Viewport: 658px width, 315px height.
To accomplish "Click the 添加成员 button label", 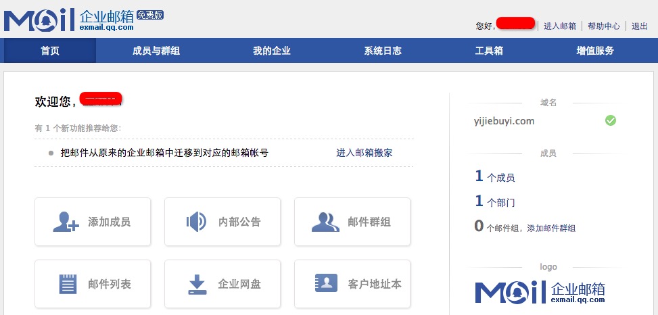I will pyautogui.click(x=109, y=222).
